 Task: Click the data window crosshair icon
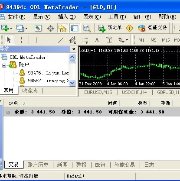point(50,28)
